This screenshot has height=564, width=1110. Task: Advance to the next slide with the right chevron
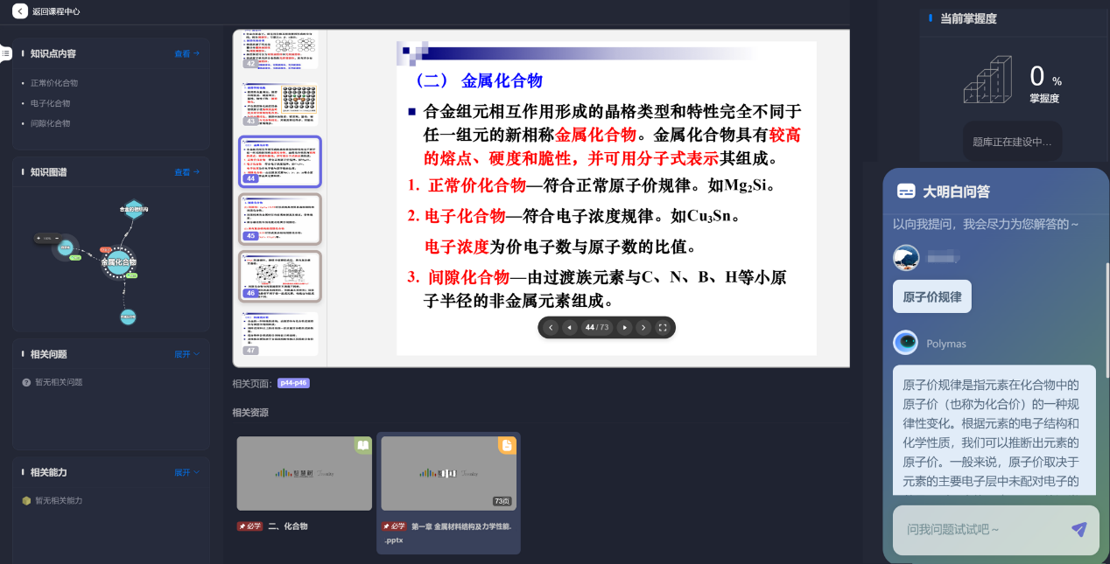[643, 328]
